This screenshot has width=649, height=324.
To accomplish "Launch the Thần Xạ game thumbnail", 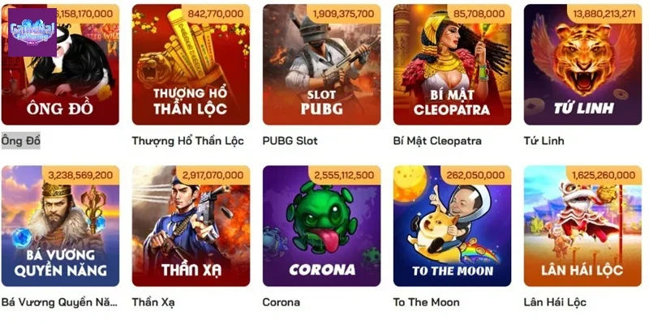I will pyautogui.click(x=191, y=226).
